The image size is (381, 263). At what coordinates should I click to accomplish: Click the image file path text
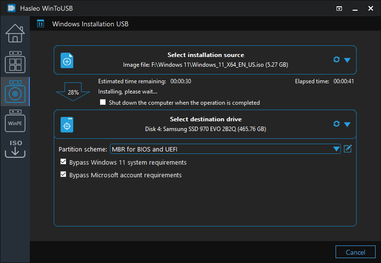pyautogui.click(x=205, y=65)
